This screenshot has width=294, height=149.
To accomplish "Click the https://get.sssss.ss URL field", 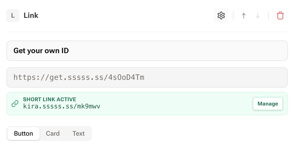I will (147, 77).
